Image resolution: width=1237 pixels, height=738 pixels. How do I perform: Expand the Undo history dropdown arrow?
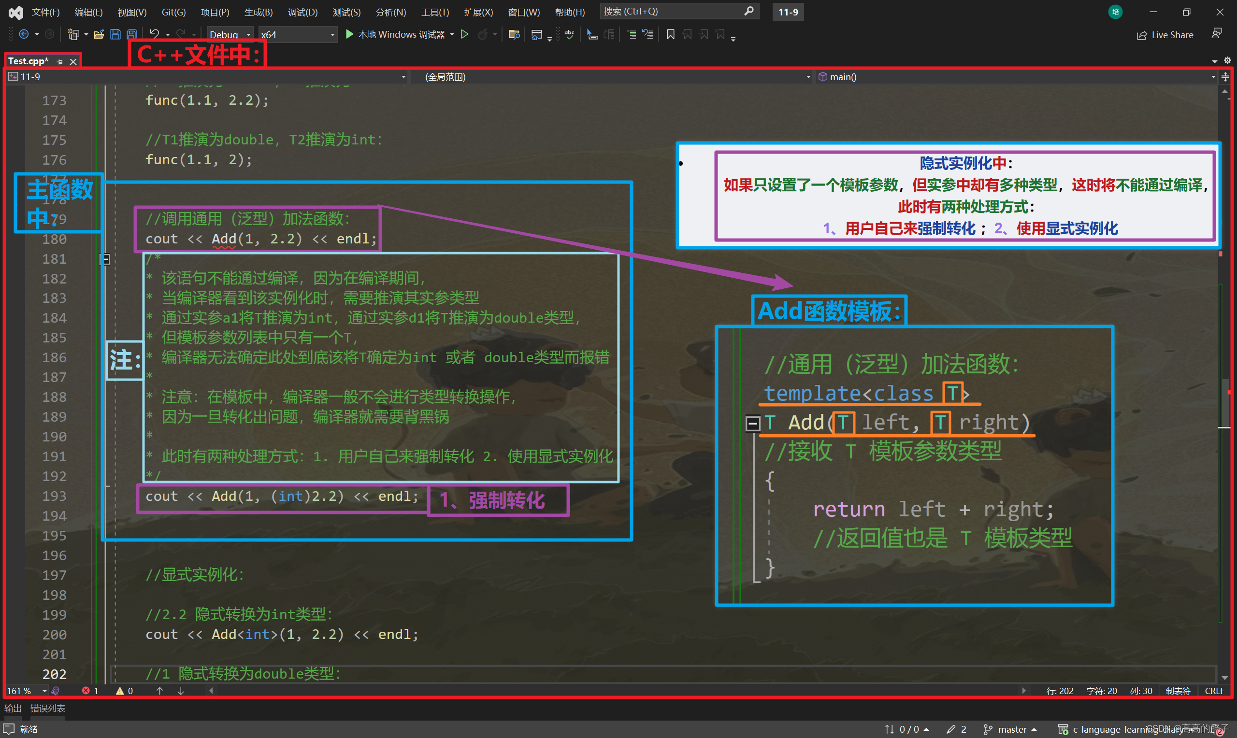[168, 34]
